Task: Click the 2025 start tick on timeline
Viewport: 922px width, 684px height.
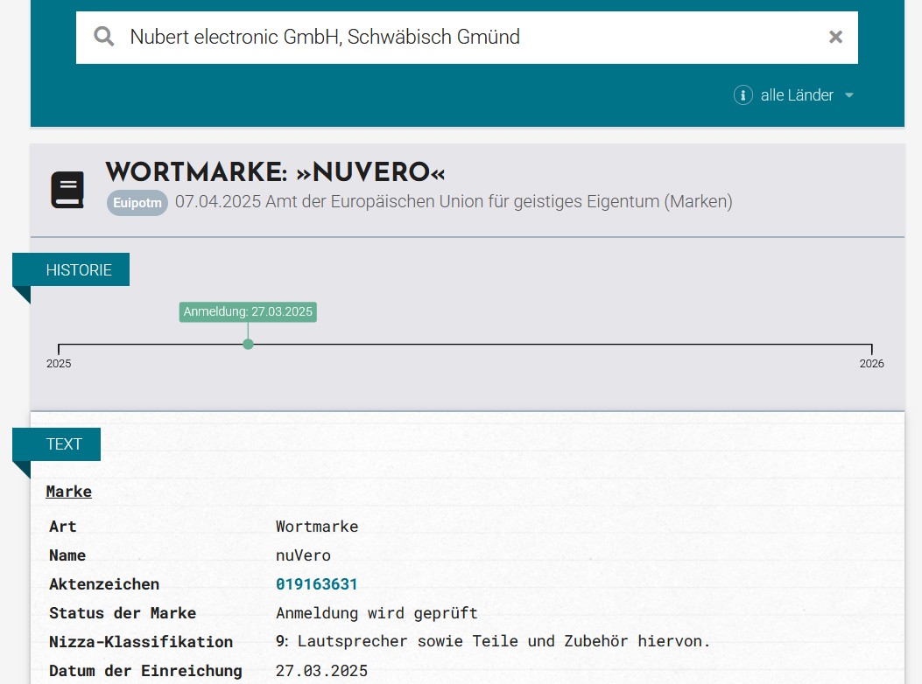Action: click(59, 350)
